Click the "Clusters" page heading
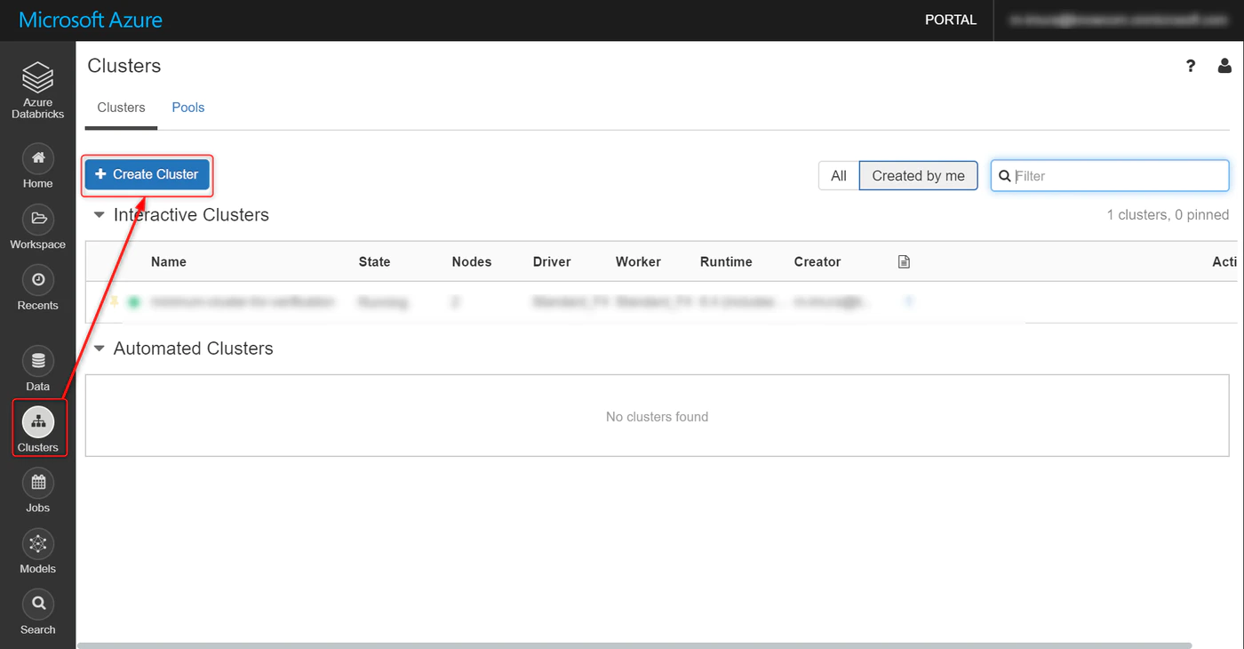 coord(124,66)
